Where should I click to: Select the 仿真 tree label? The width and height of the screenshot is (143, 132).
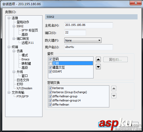point(20,51)
